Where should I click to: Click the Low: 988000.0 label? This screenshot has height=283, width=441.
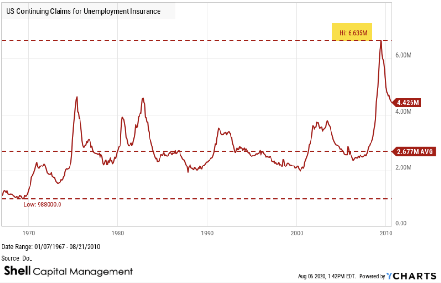coord(43,205)
